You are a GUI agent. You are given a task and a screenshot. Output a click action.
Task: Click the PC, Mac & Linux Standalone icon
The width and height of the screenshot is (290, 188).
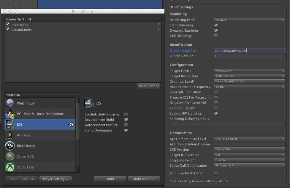click(10, 114)
